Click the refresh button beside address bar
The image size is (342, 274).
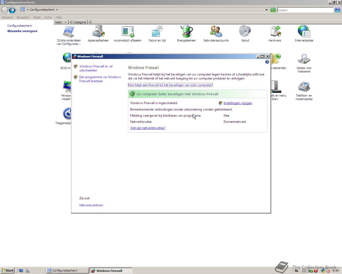pyautogui.click(x=273, y=10)
